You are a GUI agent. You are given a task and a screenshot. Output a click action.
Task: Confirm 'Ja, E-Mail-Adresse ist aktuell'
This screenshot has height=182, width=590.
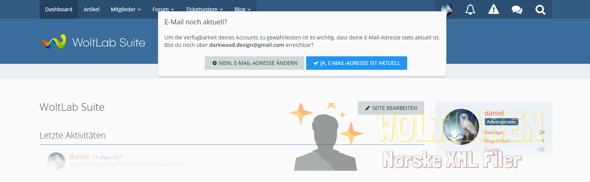pyautogui.click(x=356, y=63)
